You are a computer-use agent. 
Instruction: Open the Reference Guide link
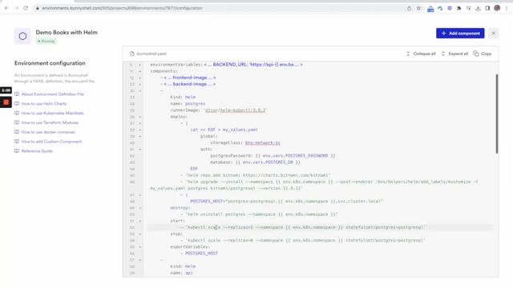point(37,151)
